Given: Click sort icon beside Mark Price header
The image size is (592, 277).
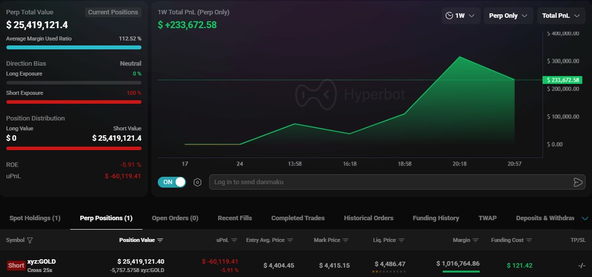Looking at the screenshot, I should click(x=346, y=240).
